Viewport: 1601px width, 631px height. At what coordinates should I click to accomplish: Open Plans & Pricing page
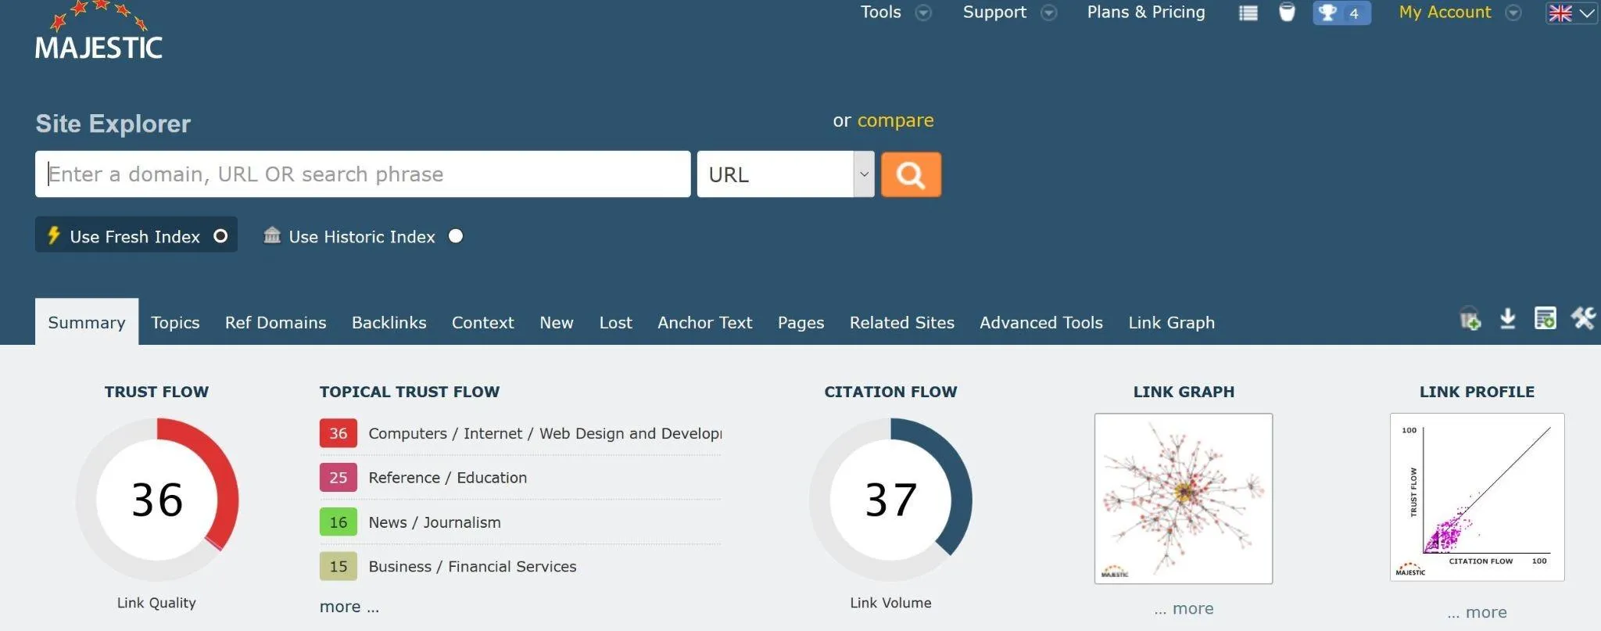(1146, 13)
